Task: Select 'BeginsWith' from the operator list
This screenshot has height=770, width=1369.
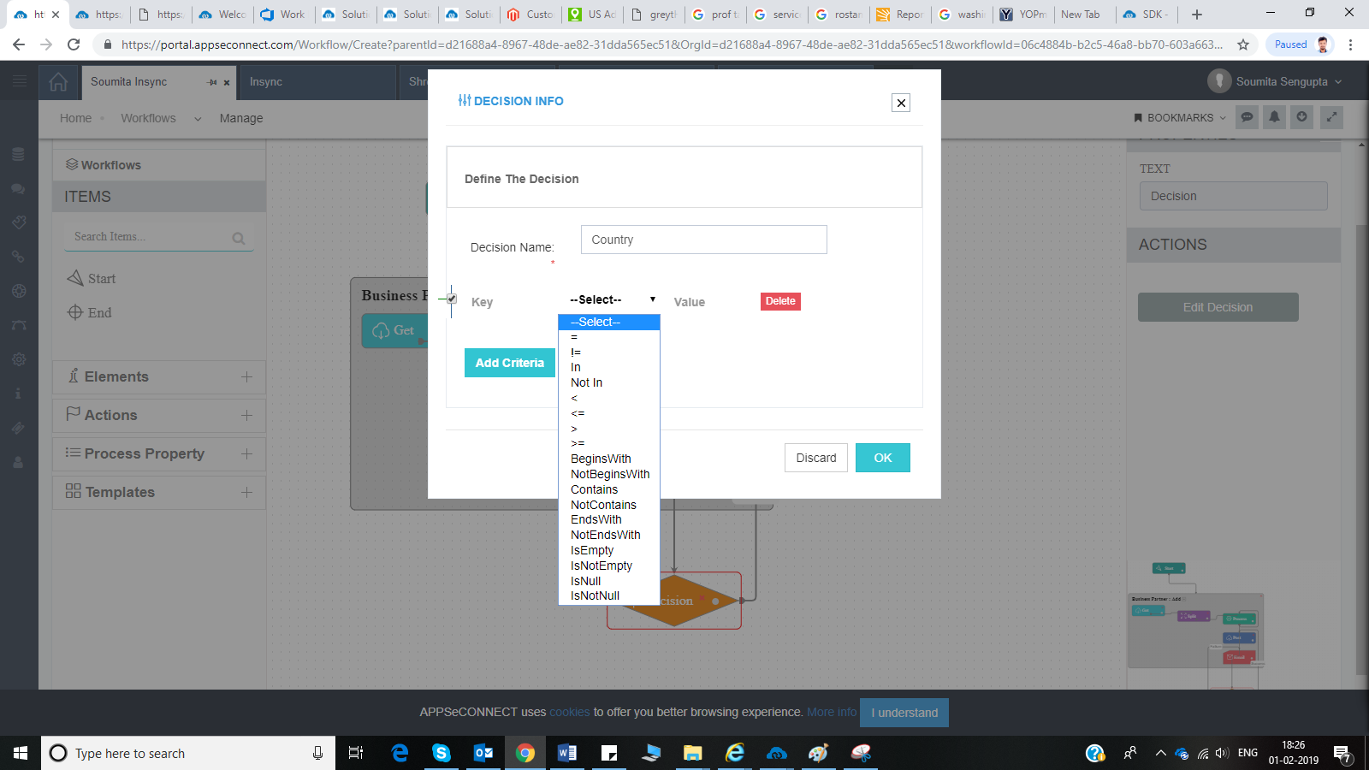Action: click(x=601, y=459)
